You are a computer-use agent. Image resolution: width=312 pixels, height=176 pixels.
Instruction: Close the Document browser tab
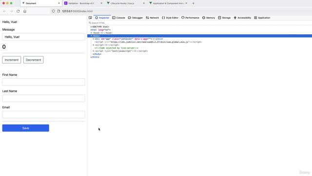[59, 3]
